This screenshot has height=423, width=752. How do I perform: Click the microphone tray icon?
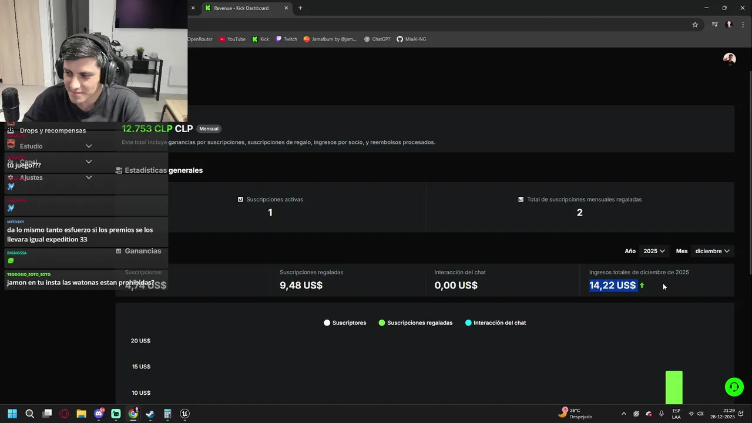[x=662, y=414]
